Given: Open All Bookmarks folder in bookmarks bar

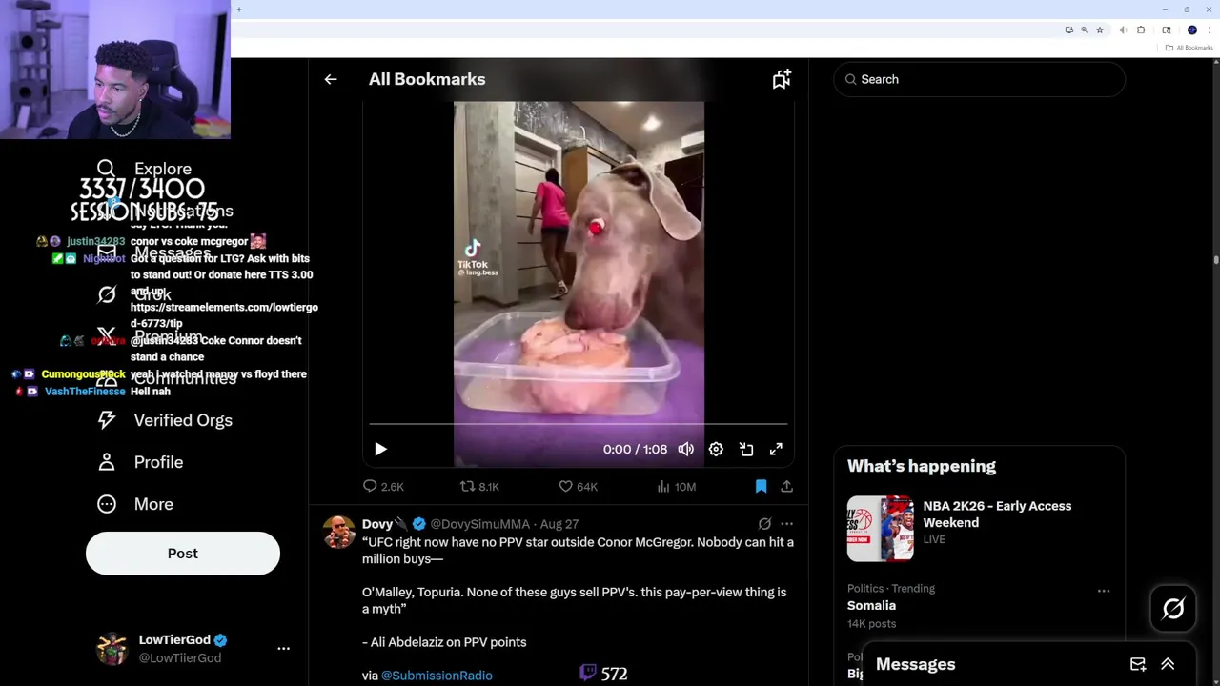Looking at the screenshot, I should pos(1189,48).
